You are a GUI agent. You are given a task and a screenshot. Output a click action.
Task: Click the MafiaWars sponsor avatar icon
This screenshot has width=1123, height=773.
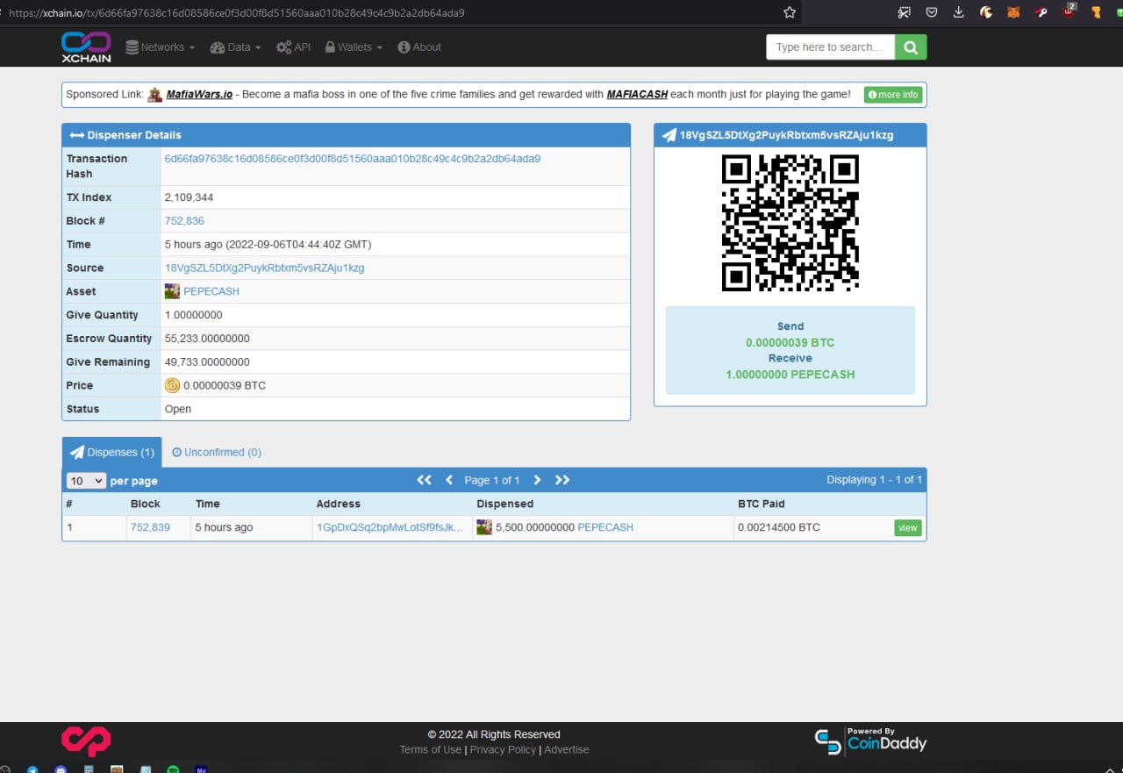pyautogui.click(x=154, y=94)
